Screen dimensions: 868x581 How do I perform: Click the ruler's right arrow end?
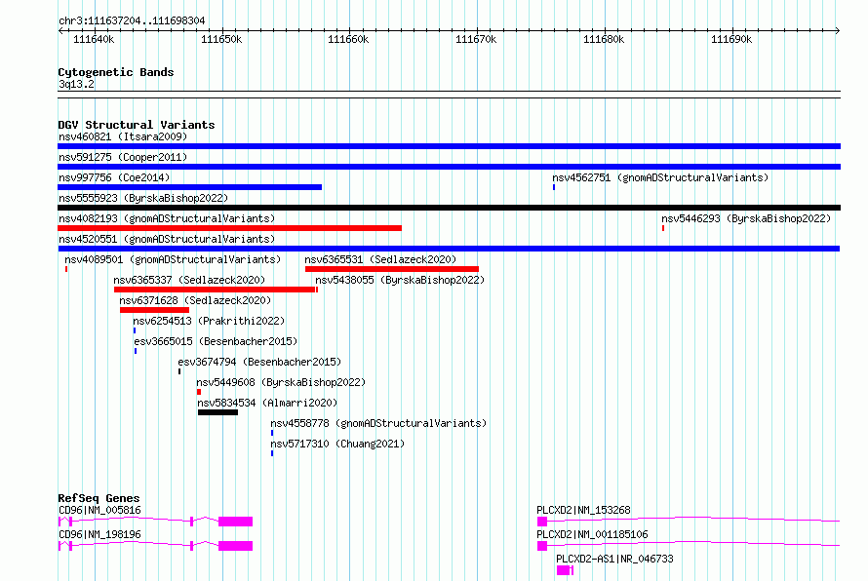[x=838, y=30]
